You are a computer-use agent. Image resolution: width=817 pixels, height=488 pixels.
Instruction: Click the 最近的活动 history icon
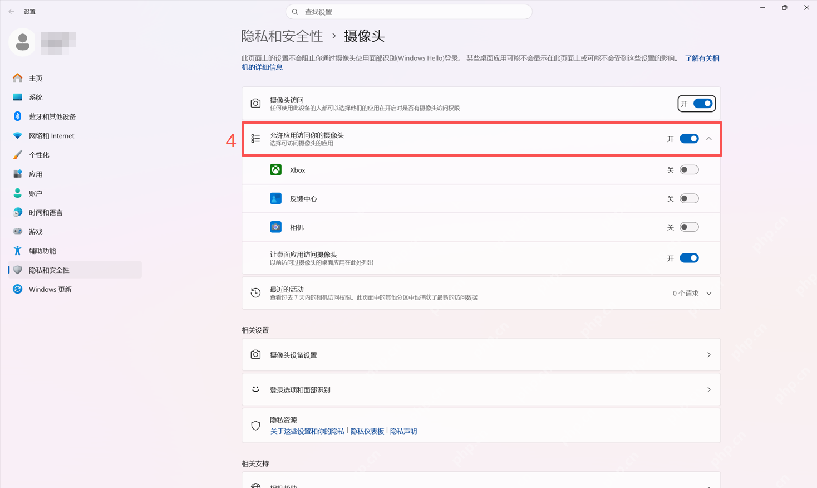coord(255,293)
